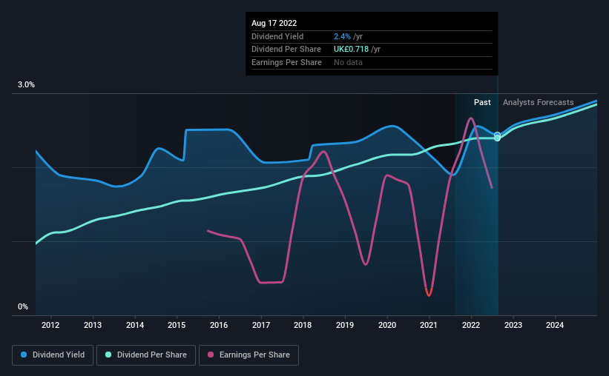Click the tooltip's Earnings Per Share row label

286,62
